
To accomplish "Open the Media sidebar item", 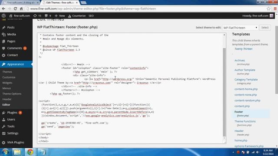I will (12, 34).
